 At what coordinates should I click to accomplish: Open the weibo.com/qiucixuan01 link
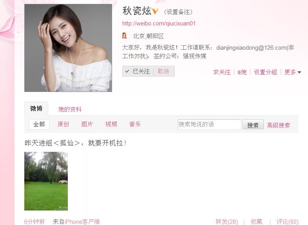159,23
